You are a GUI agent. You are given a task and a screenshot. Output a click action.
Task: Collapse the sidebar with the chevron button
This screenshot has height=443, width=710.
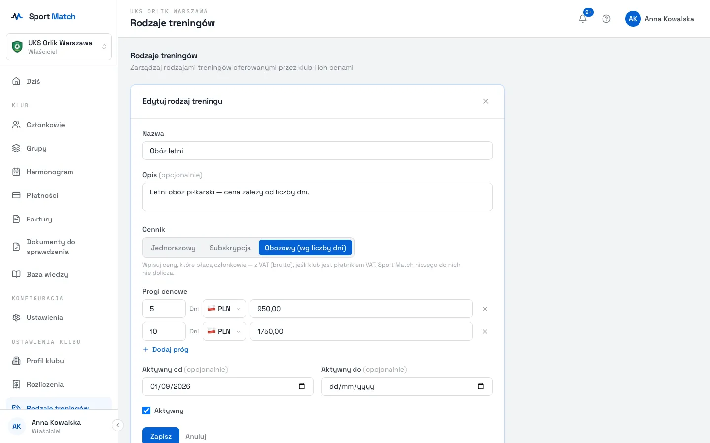point(118,425)
